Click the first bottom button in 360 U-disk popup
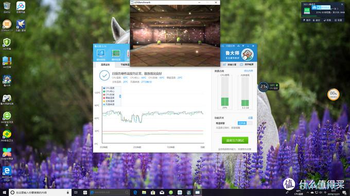This screenshot has width=350, height=196. tap(307, 20)
